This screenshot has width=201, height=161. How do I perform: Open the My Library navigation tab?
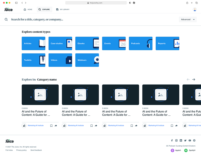63,9
